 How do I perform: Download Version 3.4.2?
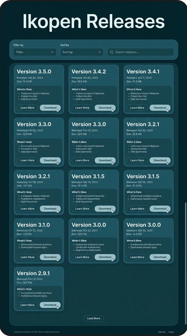click(x=105, y=108)
